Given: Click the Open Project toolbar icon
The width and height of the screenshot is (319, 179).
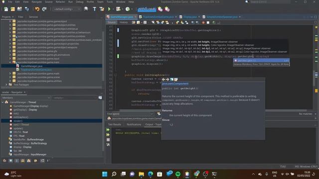Looking at the screenshot, I should (x=19, y=9).
